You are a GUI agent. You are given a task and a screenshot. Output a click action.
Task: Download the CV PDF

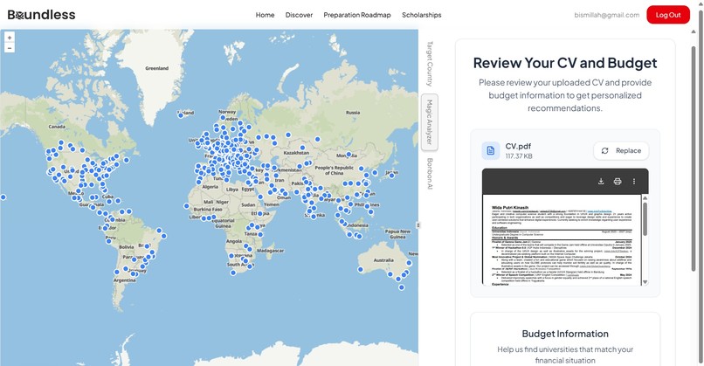coord(601,182)
